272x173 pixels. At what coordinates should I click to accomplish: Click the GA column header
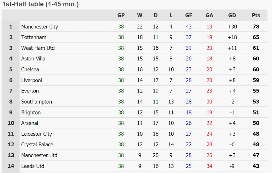(209, 15)
